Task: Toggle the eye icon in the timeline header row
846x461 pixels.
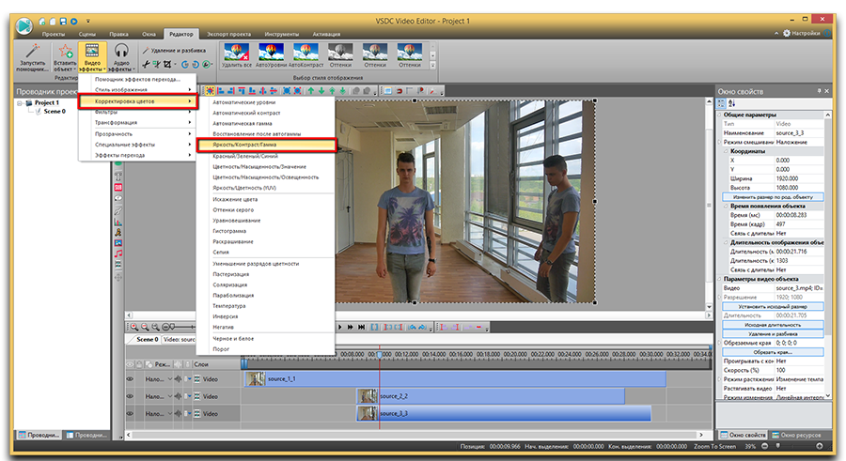Action: (x=130, y=364)
